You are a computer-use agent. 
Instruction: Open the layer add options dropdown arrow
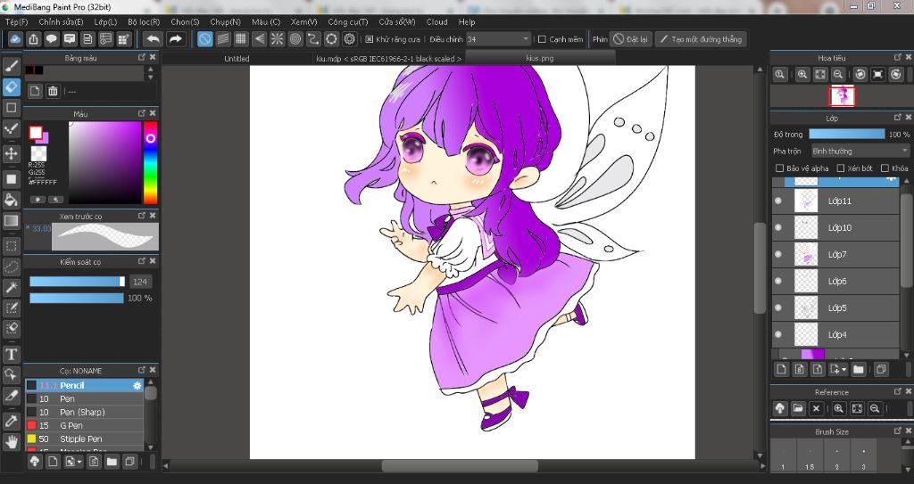click(843, 369)
